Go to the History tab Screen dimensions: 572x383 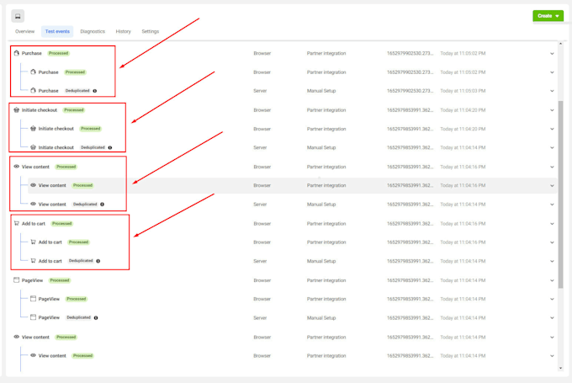(124, 31)
